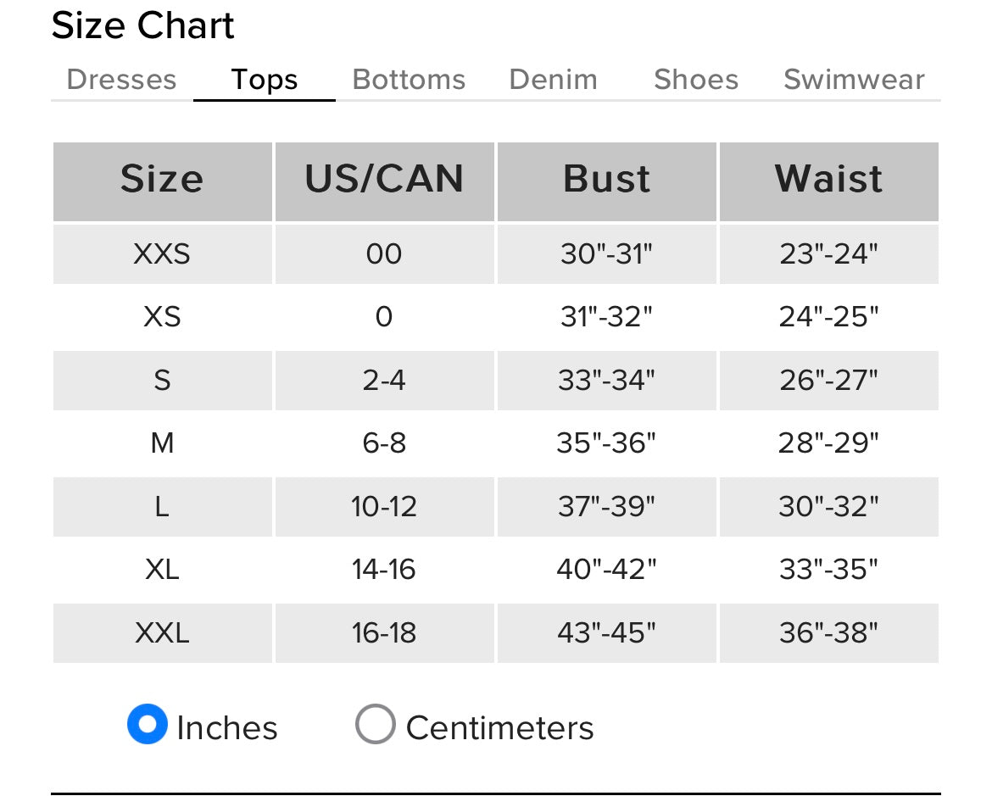
Task: Select the Inches radio button
Action: point(148,725)
